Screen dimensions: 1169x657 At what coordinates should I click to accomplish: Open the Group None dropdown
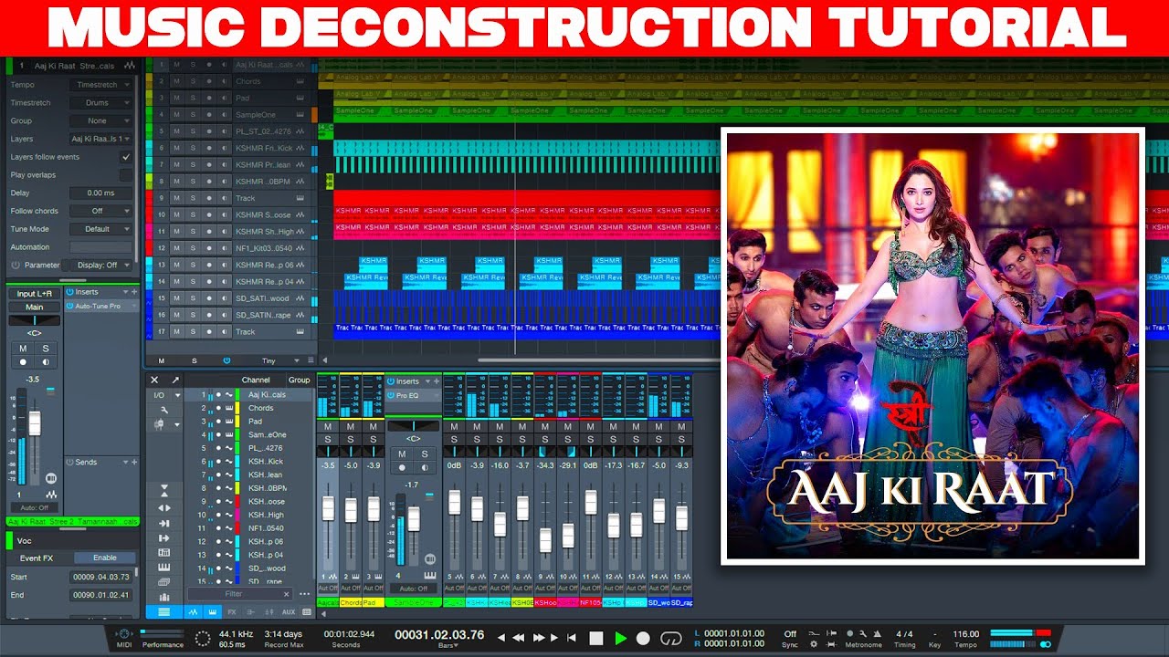click(101, 120)
